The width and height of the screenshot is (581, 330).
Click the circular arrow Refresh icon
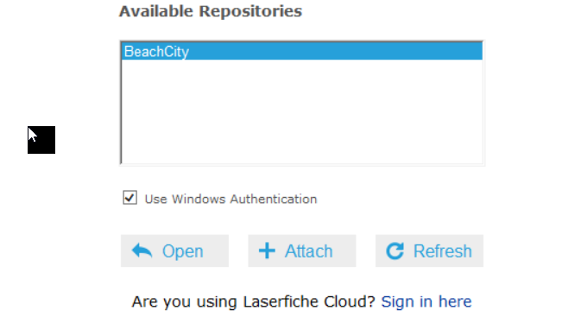pyautogui.click(x=395, y=251)
